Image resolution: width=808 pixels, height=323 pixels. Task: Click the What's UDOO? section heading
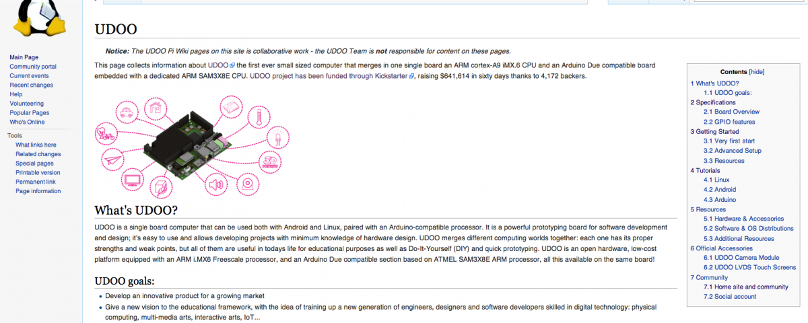(x=136, y=210)
